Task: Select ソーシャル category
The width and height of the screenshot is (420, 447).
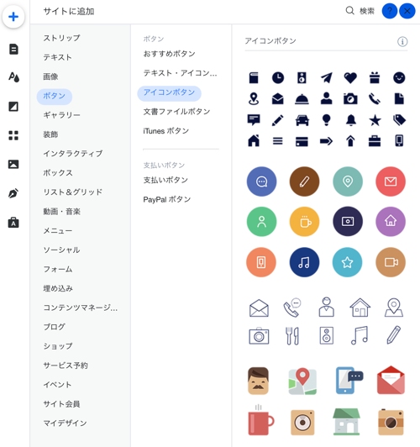Action: pos(61,250)
